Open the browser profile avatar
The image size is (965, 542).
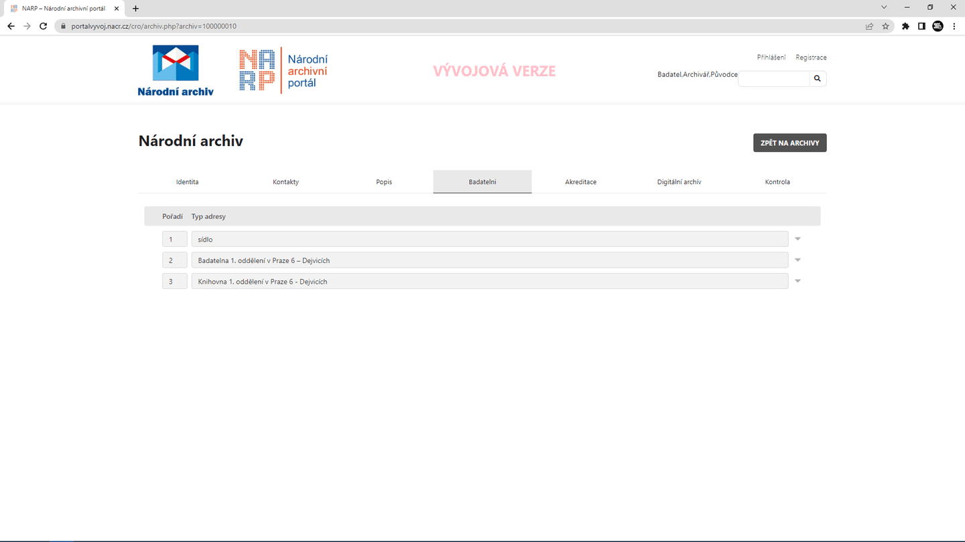click(x=938, y=26)
